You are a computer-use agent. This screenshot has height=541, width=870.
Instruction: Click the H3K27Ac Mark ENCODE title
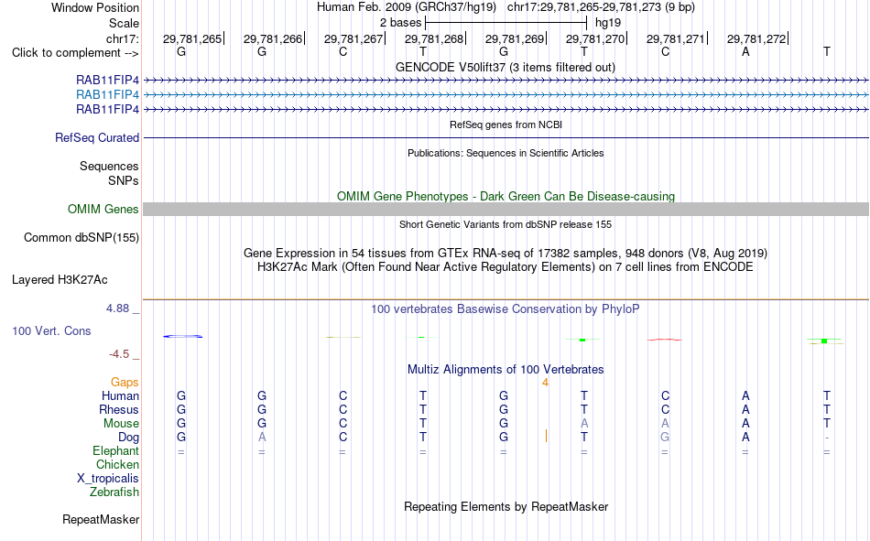click(505, 267)
